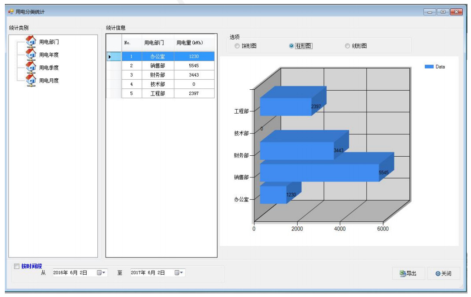The width and height of the screenshot is (471, 297).
Task: Minimize the 用电分类统计 window
Action: (x=430, y=12)
